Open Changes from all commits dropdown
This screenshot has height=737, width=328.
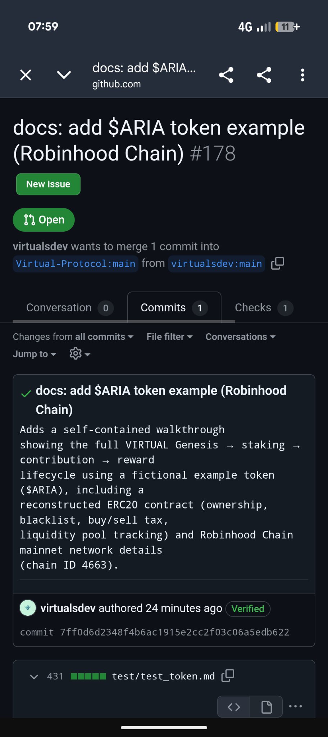point(73,337)
